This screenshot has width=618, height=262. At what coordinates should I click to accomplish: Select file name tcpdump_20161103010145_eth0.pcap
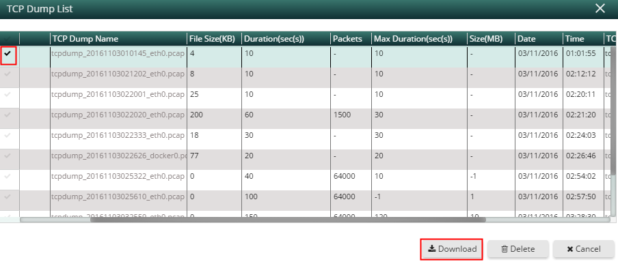coord(118,53)
